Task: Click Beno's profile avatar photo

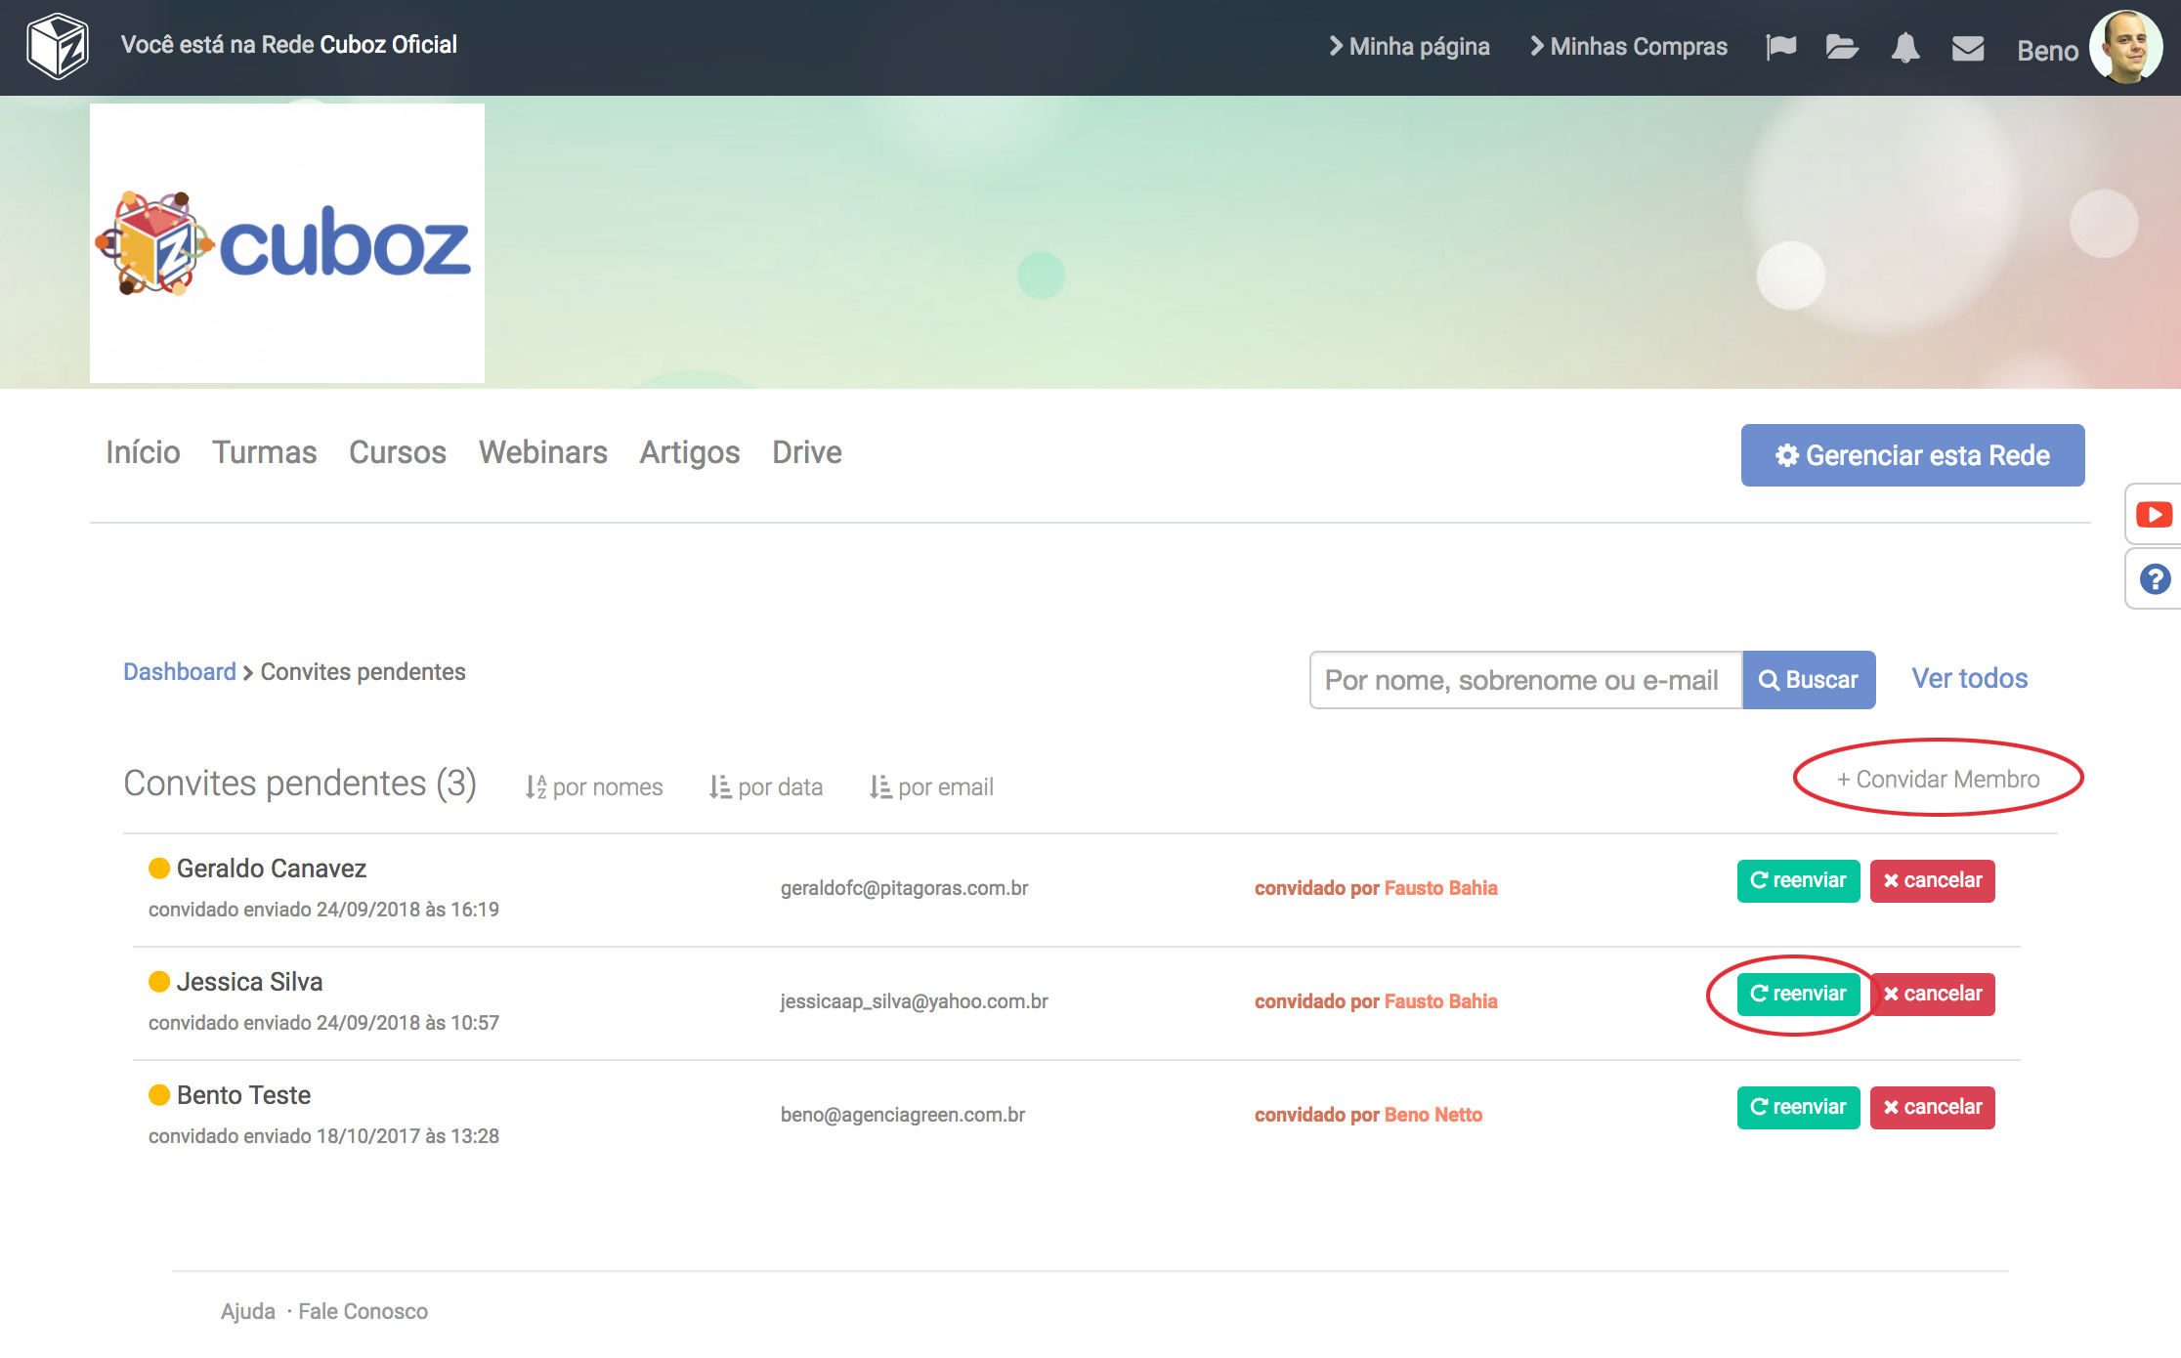Action: coord(2124,47)
